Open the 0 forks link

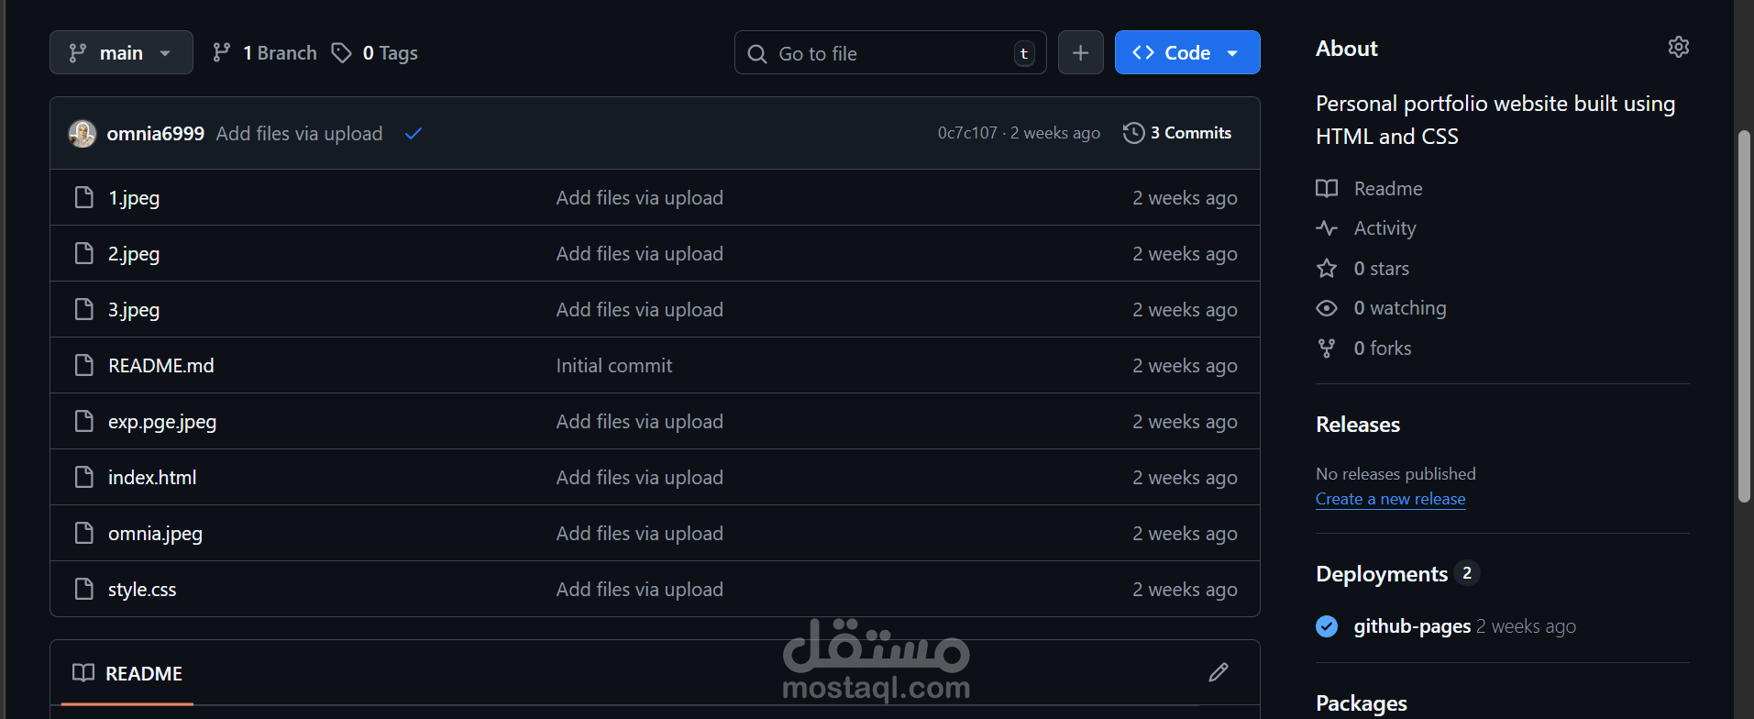click(1383, 348)
